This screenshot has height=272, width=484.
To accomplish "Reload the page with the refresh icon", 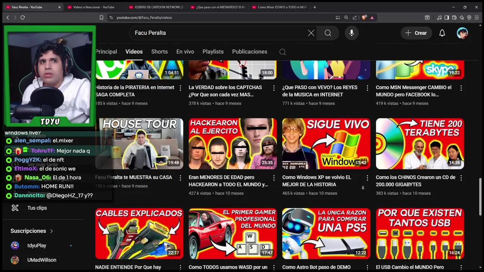I will (x=23, y=17).
